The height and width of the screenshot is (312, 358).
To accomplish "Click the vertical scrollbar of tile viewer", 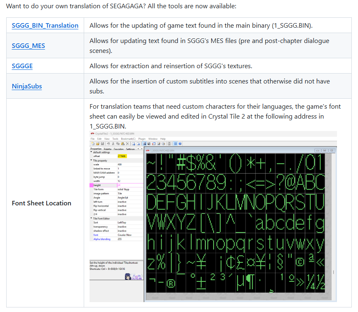I will coord(333,226).
